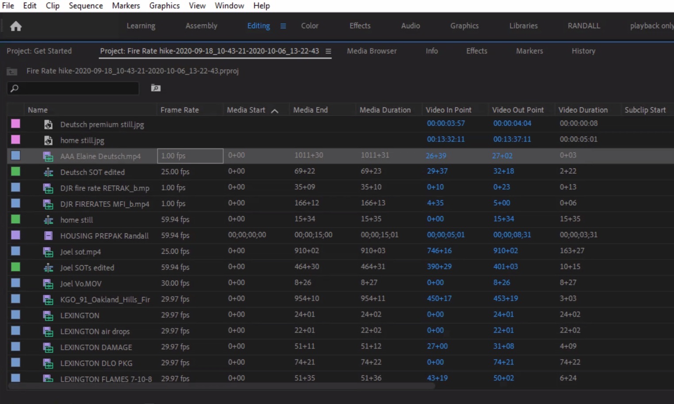Image resolution: width=674 pixels, height=404 pixels.
Task: Click the Home icon in the header bar
Action: pyautogui.click(x=16, y=26)
